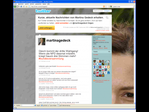Open 'RSS-Feed mit Tweets von martinagedeck' link
Screen dimensions: 149x112
pyautogui.click(x=102, y=81)
